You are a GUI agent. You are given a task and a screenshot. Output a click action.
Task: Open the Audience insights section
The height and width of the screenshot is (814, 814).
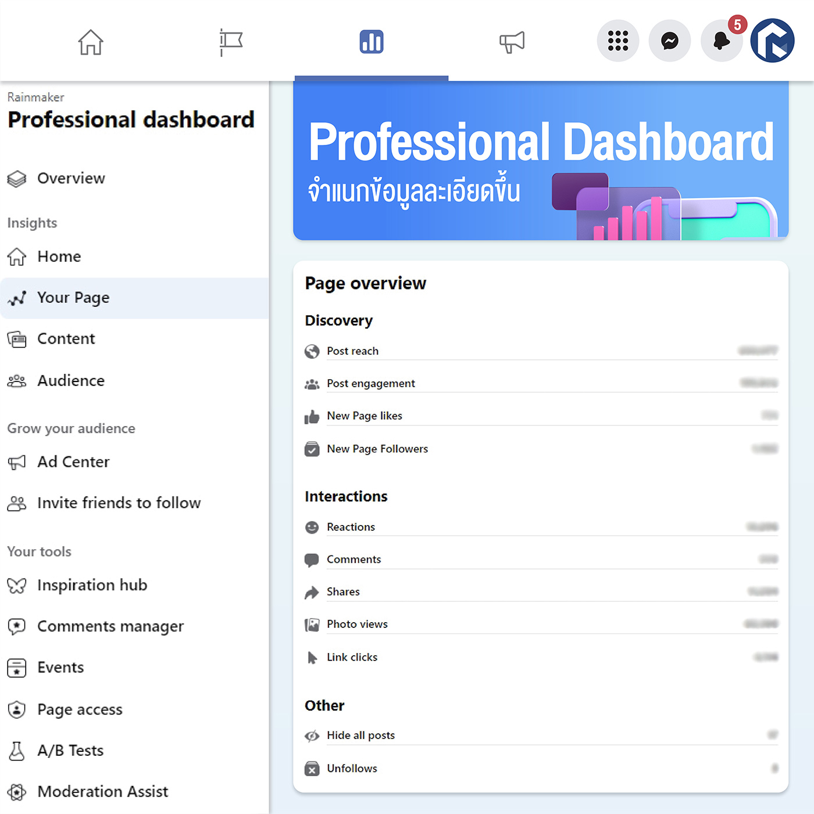pyautogui.click(x=71, y=381)
